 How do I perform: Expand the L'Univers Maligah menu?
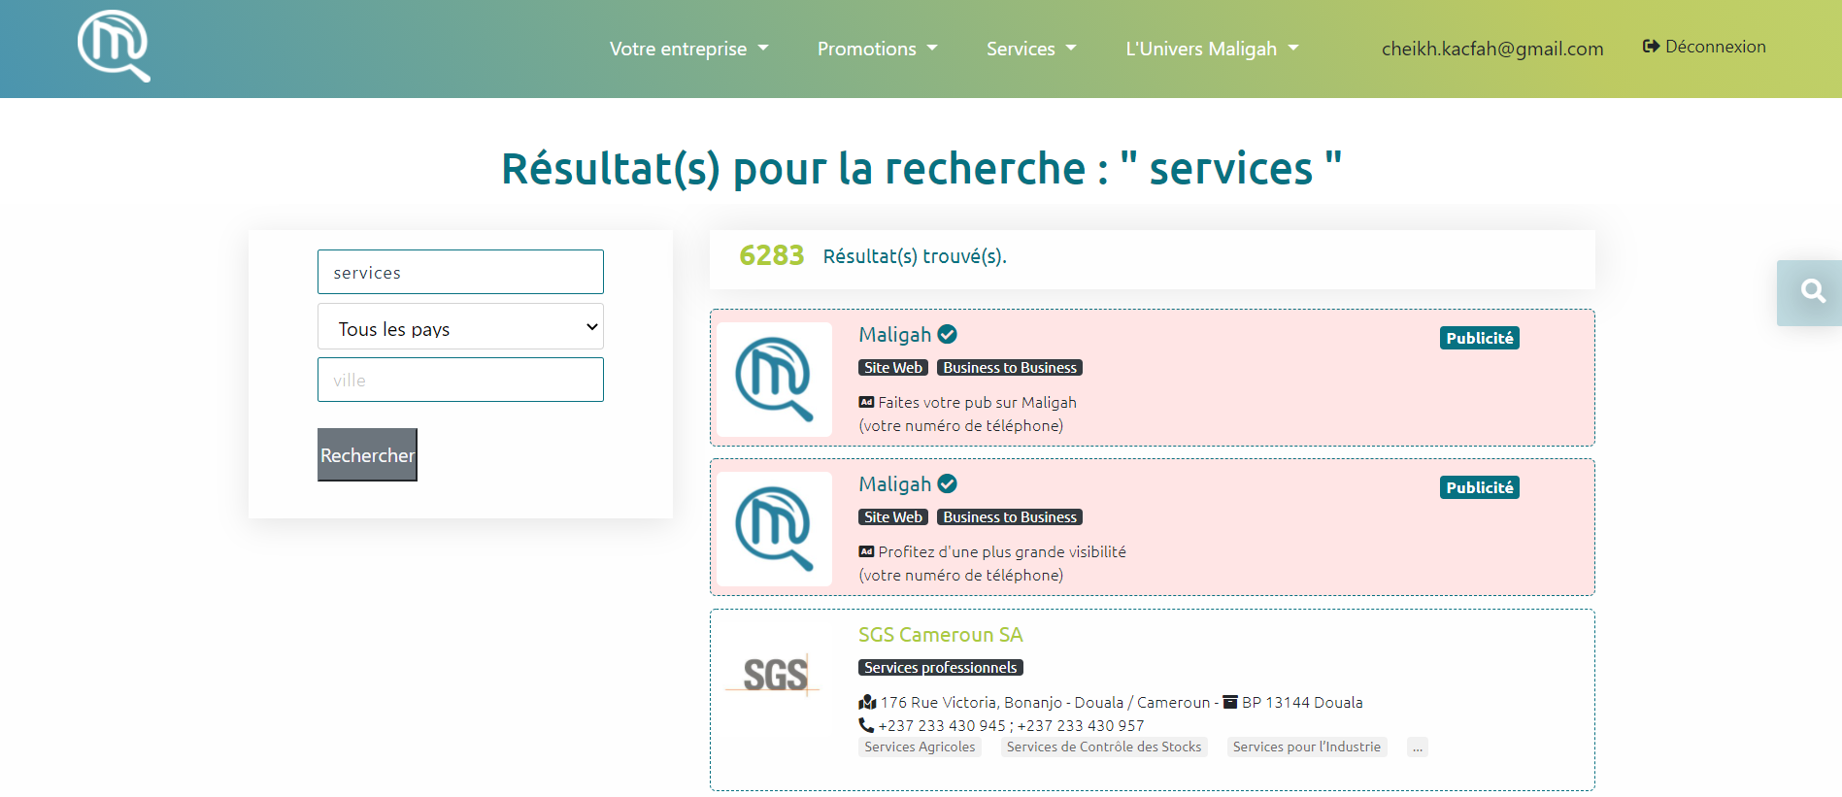[x=1212, y=49]
